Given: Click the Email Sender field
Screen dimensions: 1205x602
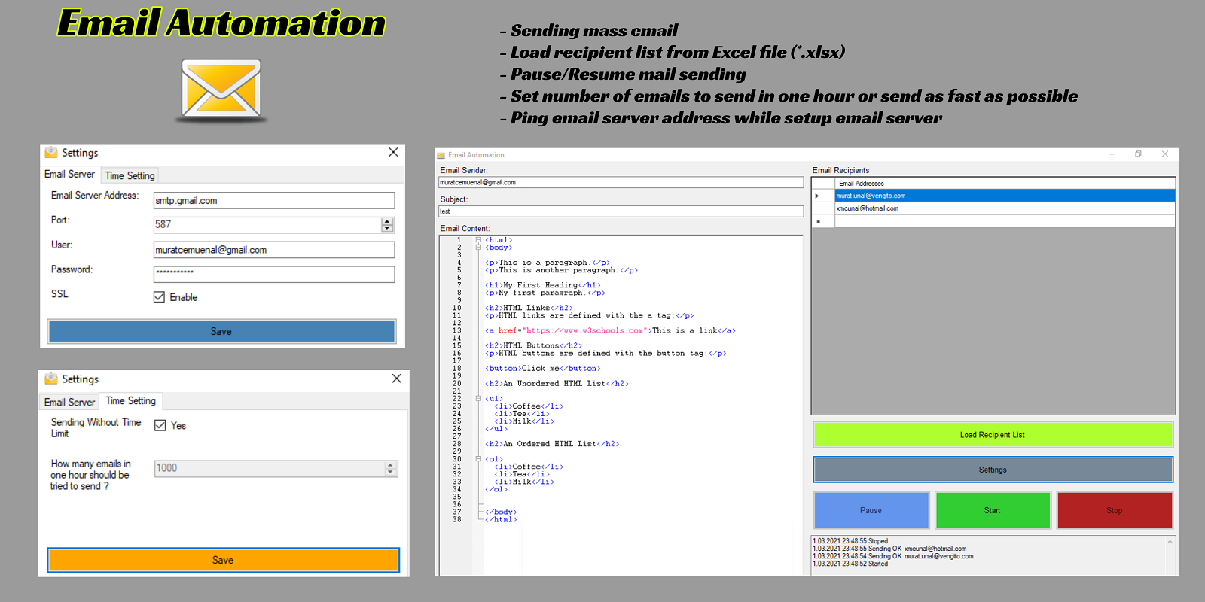Looking at the screenshot, I should [x=621, y=182].
